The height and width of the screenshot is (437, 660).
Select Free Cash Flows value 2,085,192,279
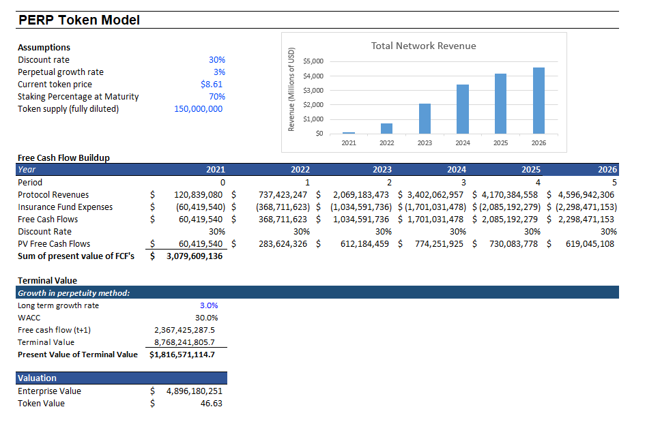click(x=510, y=219)
